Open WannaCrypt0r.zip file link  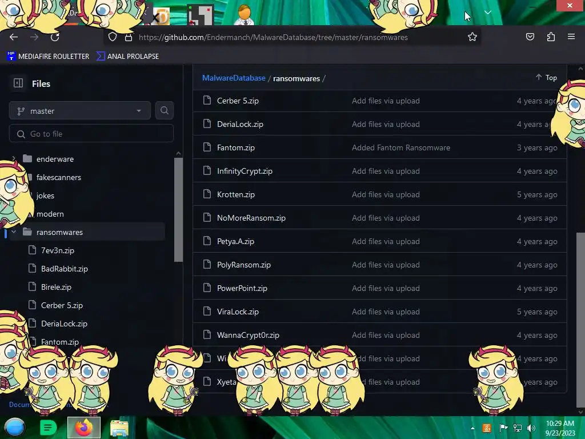point(248,335)
